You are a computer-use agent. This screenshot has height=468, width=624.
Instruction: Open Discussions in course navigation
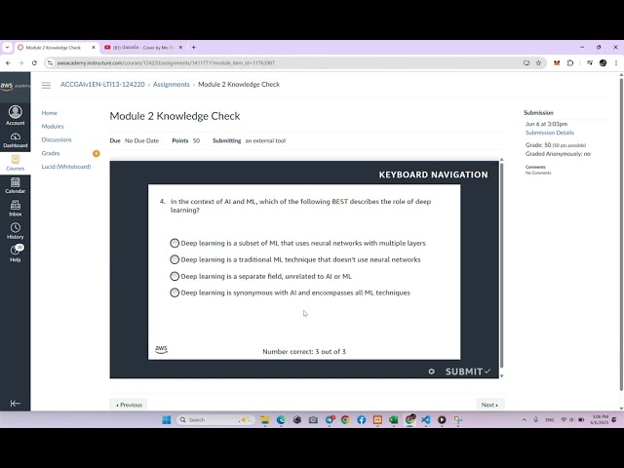[x=57, y=139]
